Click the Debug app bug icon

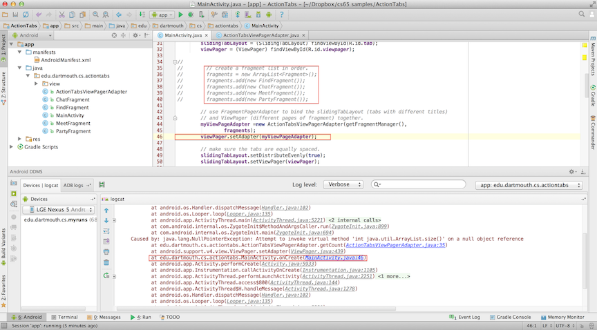tap(191, 14)
